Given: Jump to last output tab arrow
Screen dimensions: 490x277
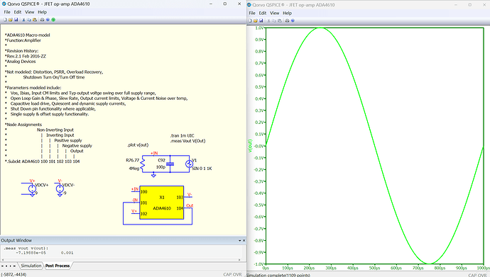Looking at the screenshot, I should click(x=14, y=266).
